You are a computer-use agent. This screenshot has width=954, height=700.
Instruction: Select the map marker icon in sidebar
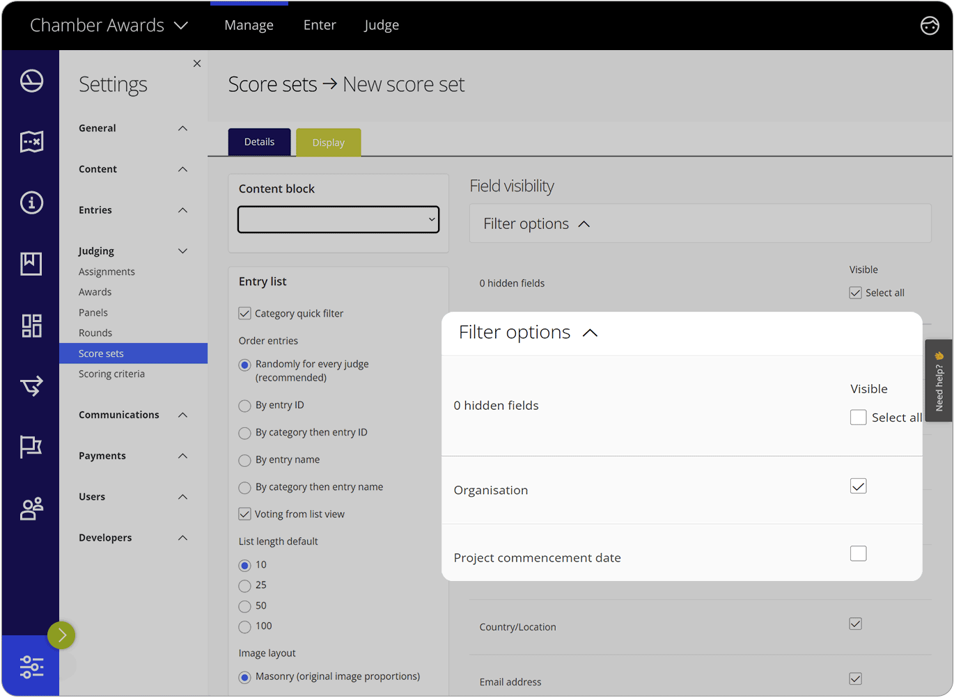coord(31,141)
